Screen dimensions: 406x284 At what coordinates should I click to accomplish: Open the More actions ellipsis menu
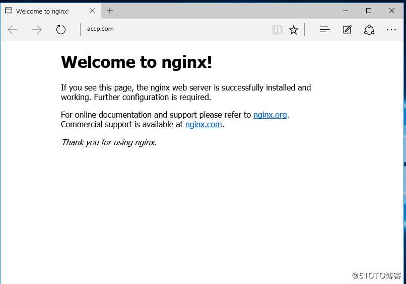pyautogui.click(x=391, y=30)
